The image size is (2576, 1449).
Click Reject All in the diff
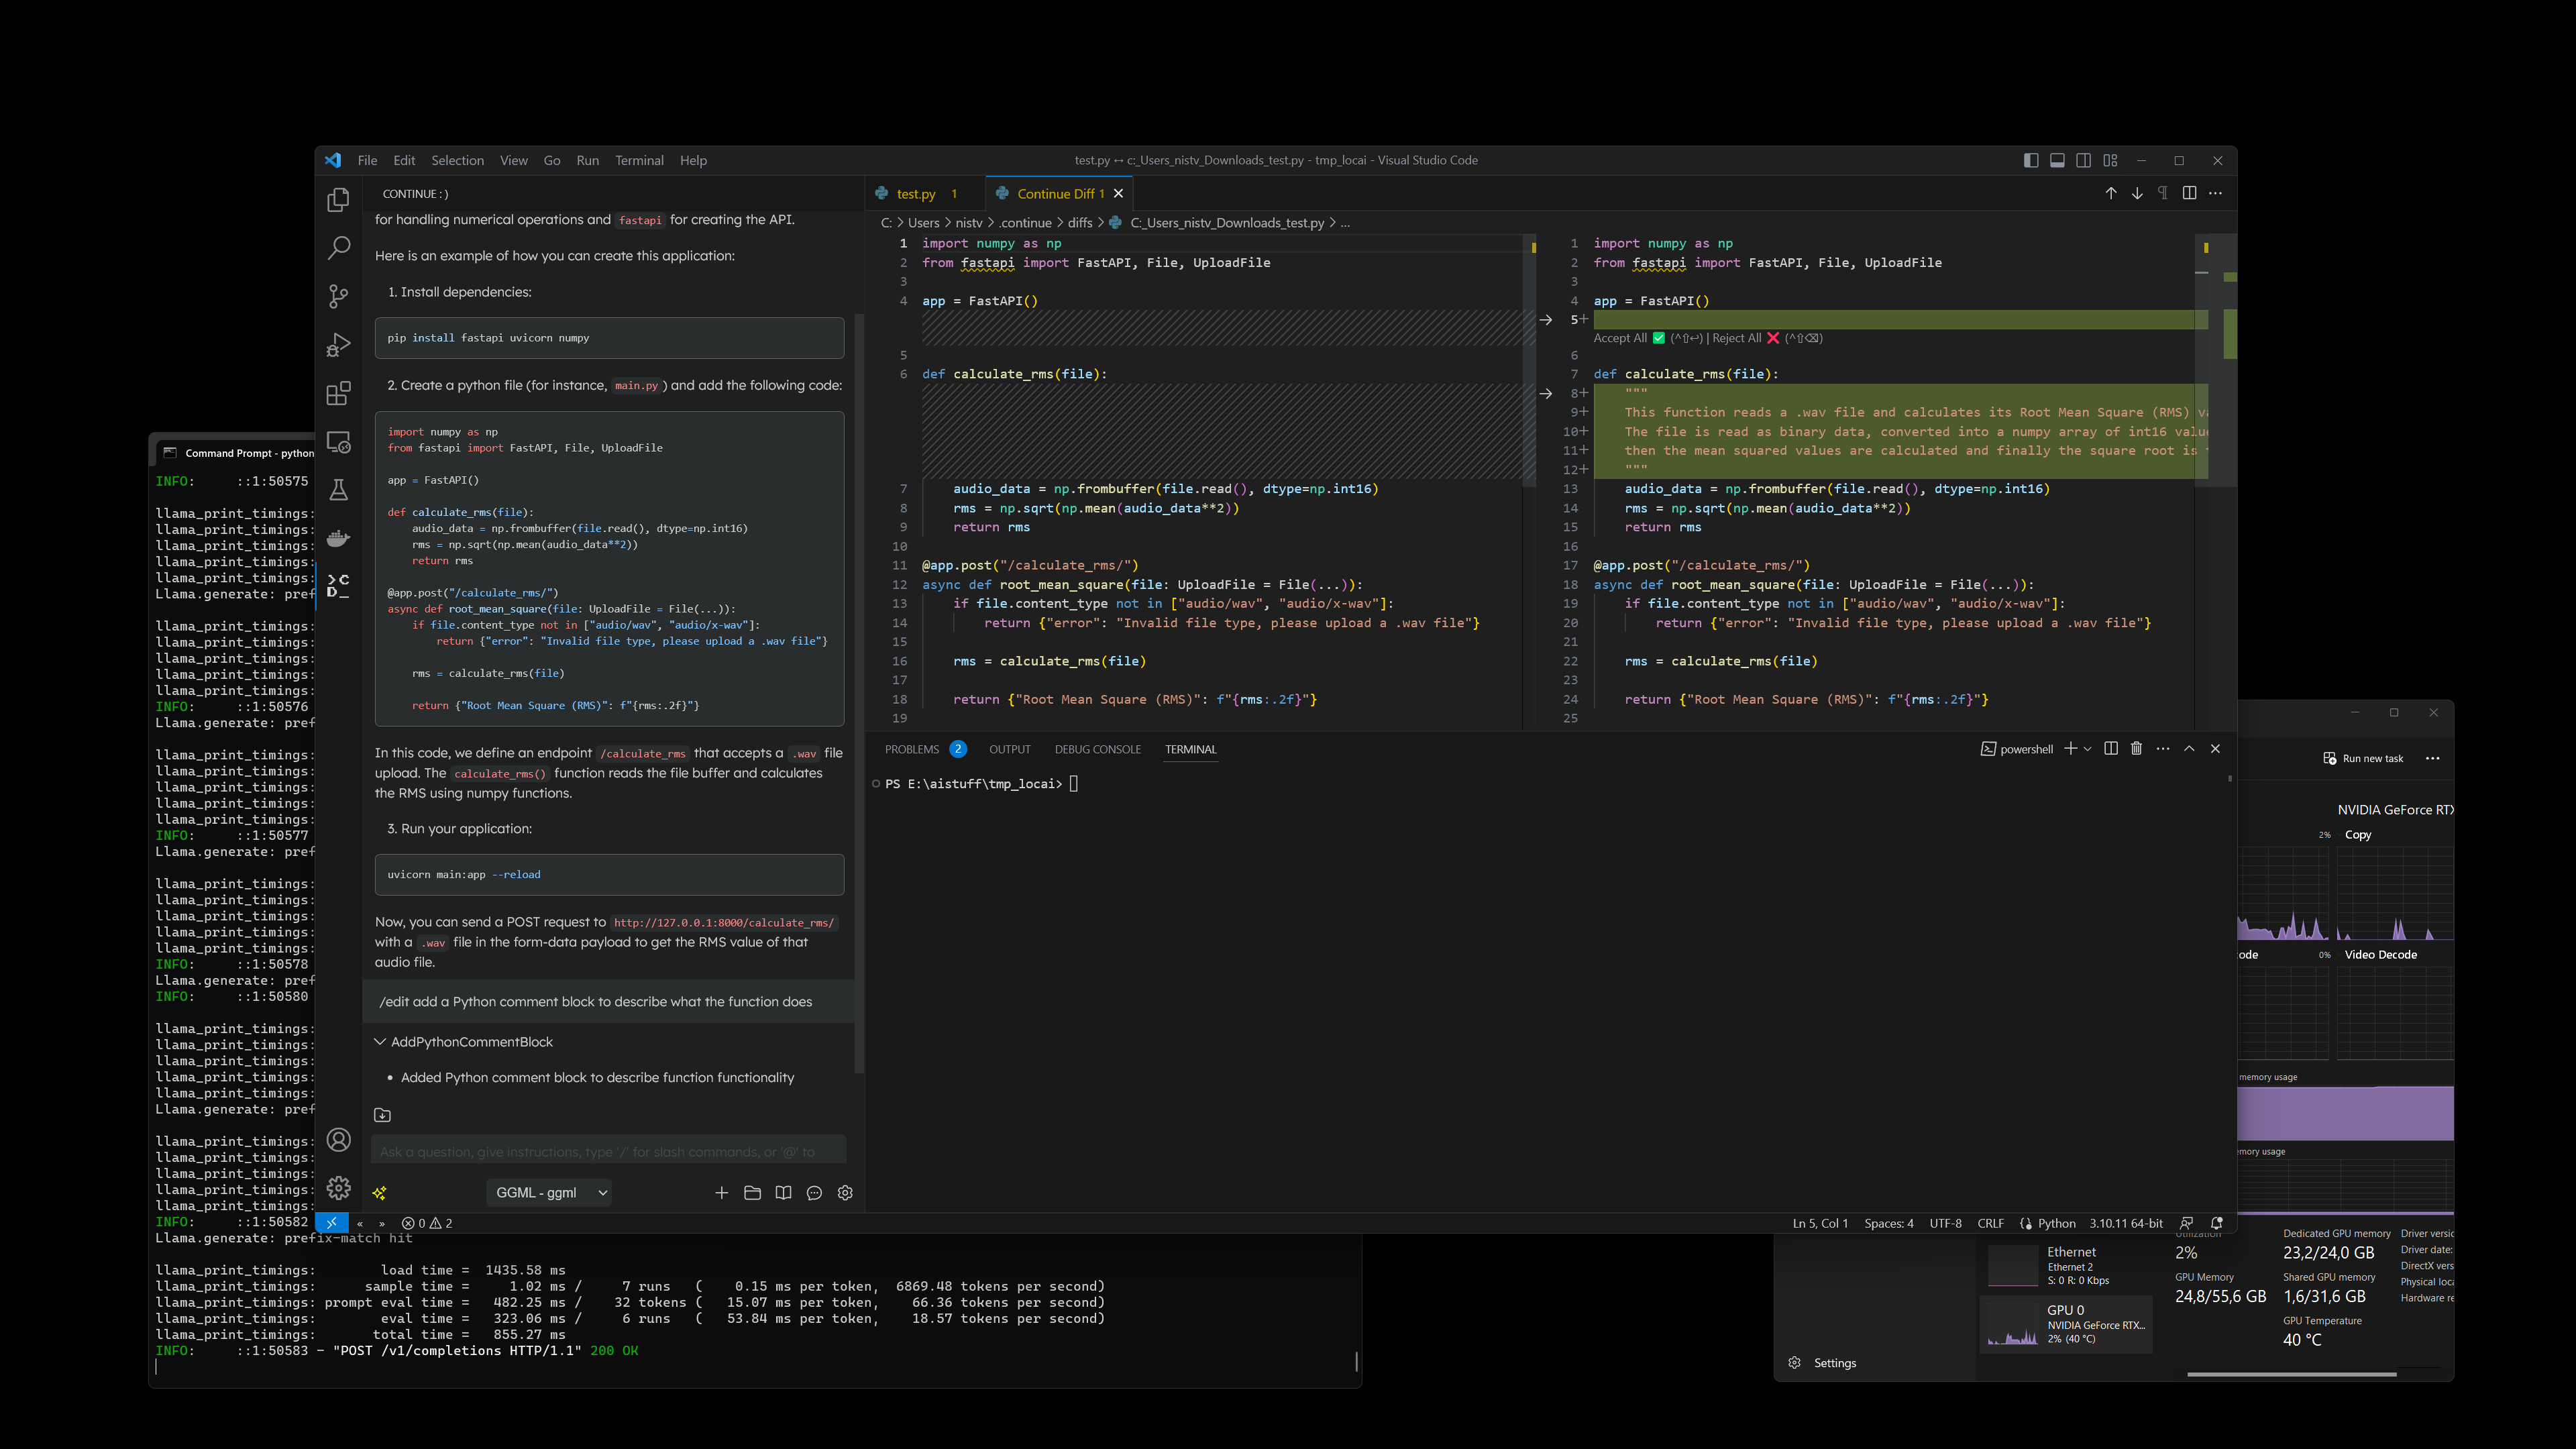1737,338
